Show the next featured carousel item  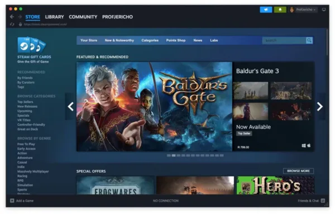pos(319,107)
